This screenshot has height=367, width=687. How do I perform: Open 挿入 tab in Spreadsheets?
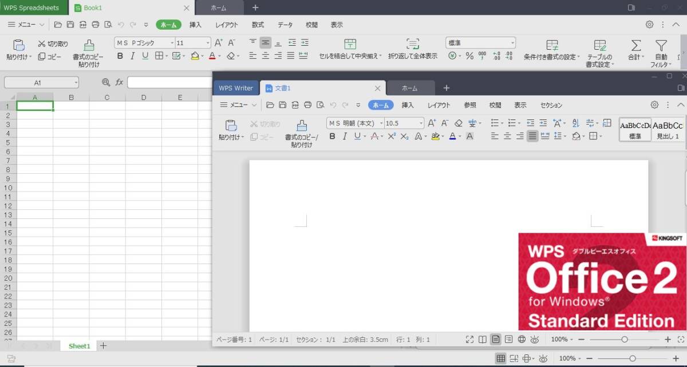tap(196, 25)
